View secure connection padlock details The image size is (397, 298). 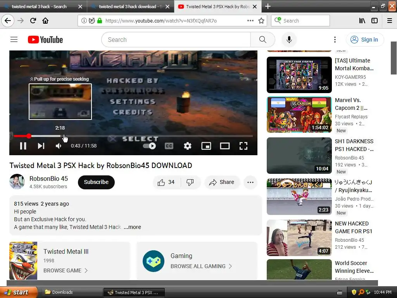100,21
